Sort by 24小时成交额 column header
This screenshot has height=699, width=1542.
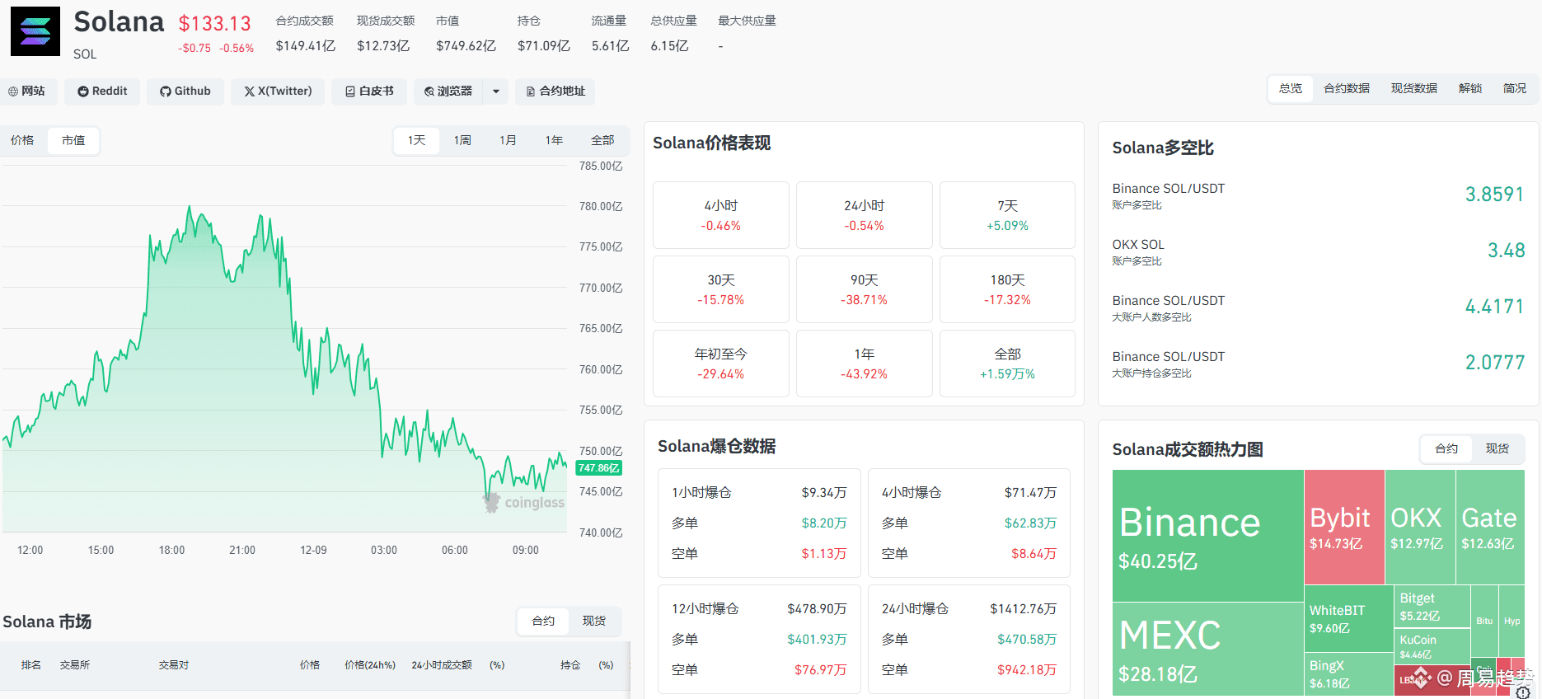coord(442,665)
